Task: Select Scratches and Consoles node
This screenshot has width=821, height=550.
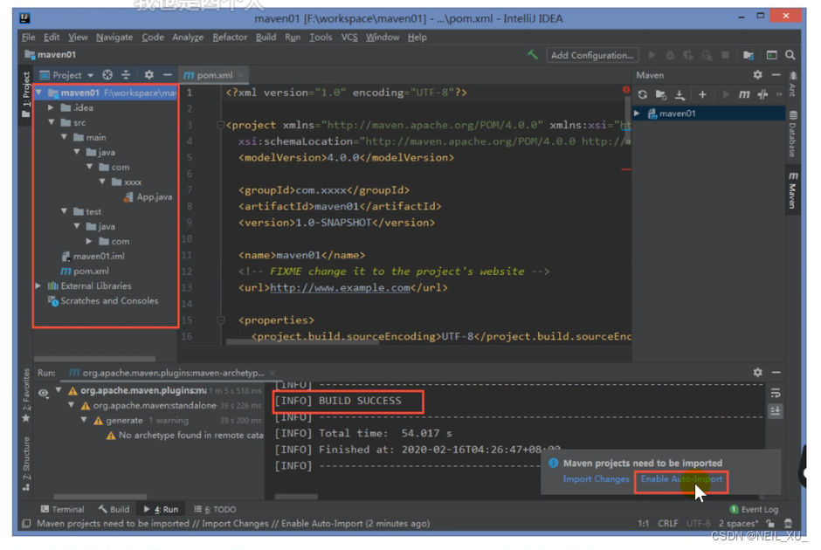Action: 103,301
